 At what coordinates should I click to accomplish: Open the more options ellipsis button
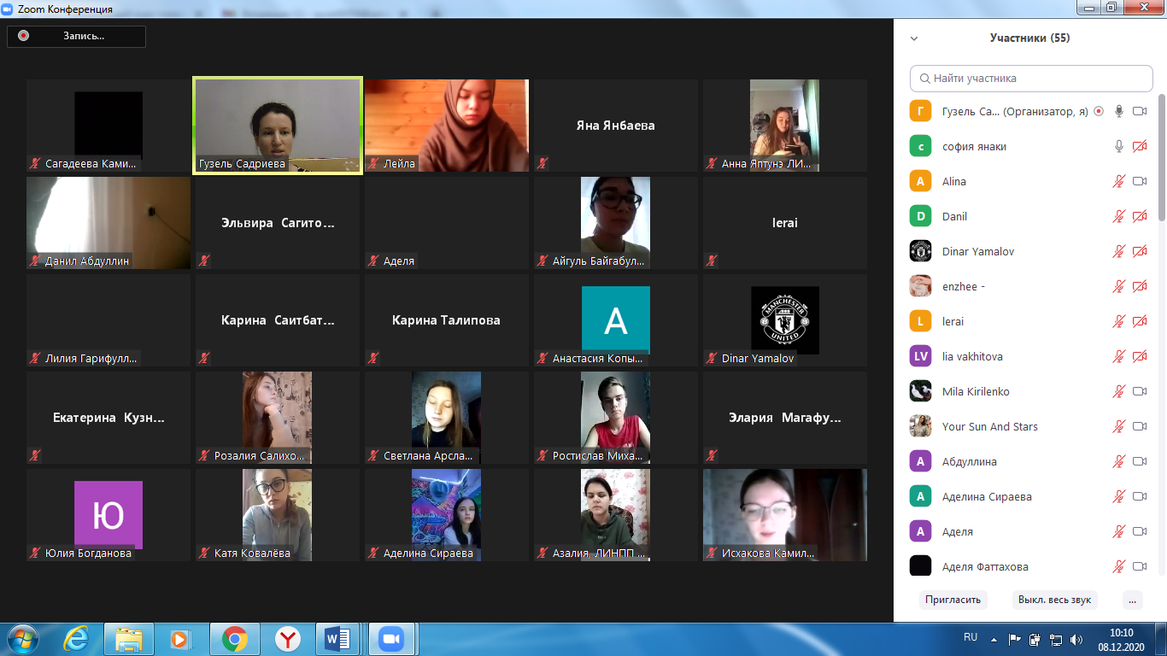(x=1133, y=600)
